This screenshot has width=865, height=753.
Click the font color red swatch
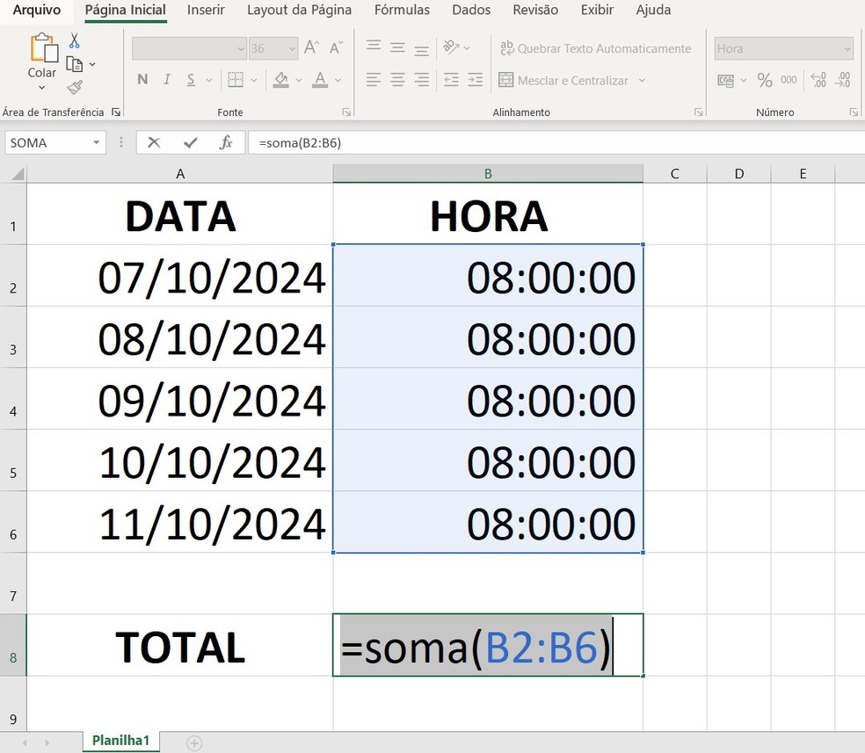point(321,84)
